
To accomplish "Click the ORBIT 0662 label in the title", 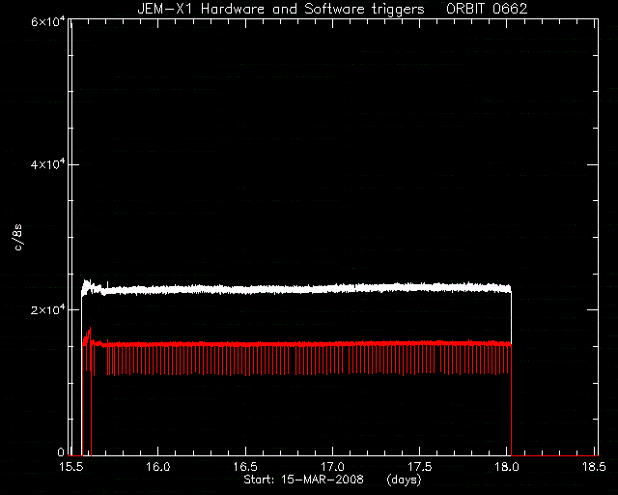I will [x=487, y=9].
